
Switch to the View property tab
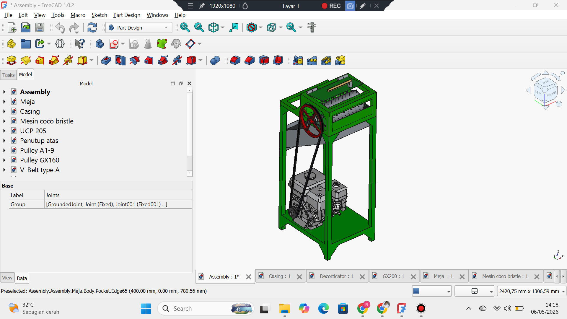click(7, 278)
